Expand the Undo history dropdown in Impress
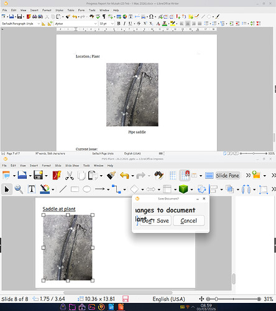This screenshot has height=311, width=276. coord(132,176)
